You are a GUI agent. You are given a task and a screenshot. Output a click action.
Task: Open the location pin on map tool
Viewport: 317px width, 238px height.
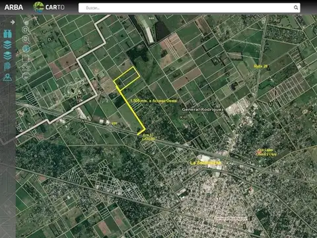click(x=7, y=77)
